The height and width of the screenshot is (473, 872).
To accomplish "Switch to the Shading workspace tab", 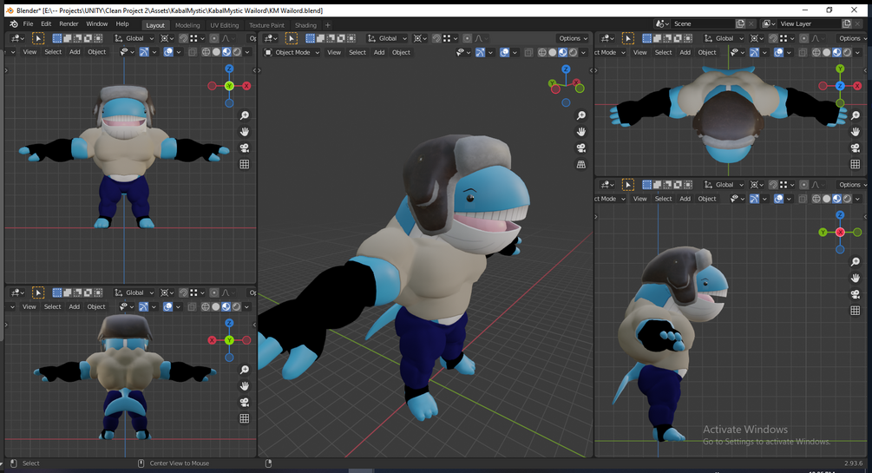I will [305, 25].
